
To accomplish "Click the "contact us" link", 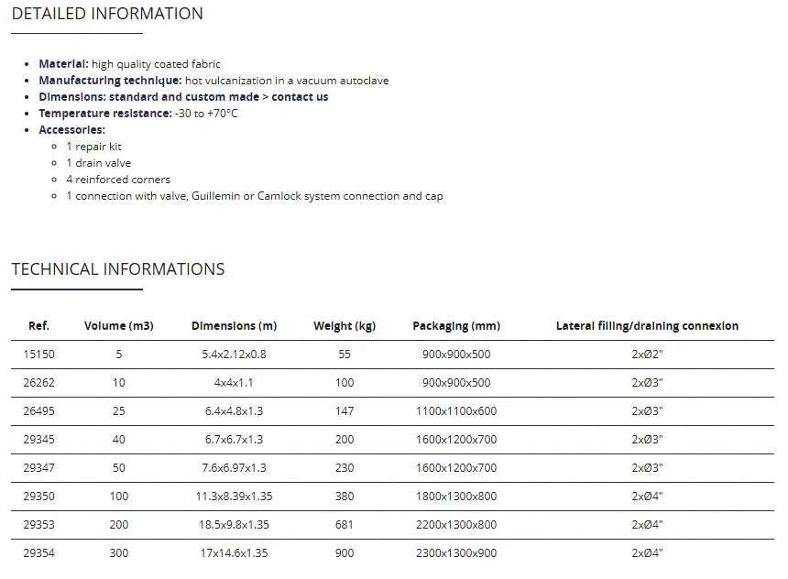I will click(x=300, y=97).
